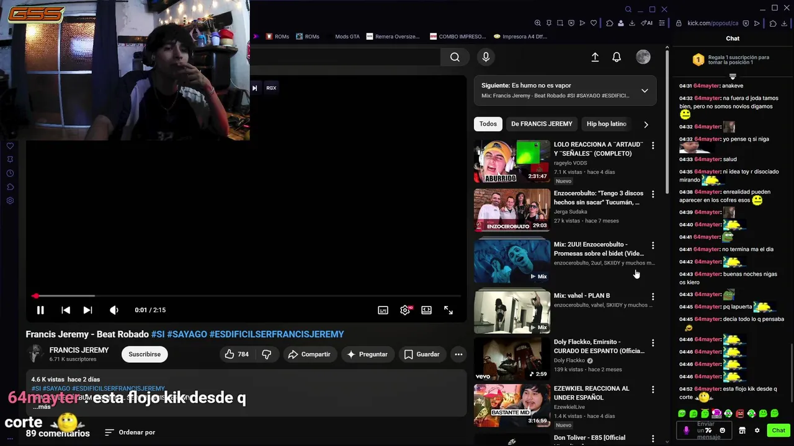Screen dimensions: 794x446
Task: Select De FRANCIS JEREMY filter chip
Action: 542,124
